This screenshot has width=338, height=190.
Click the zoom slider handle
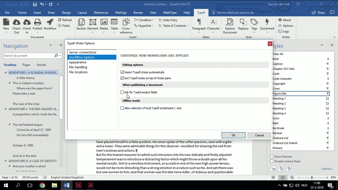pos(312,178)
